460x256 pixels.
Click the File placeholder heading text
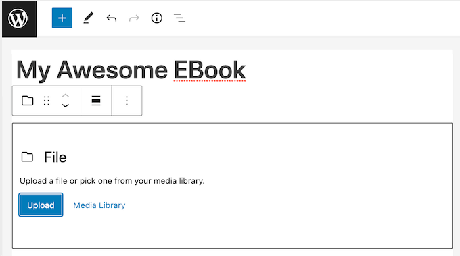[55, 157]
